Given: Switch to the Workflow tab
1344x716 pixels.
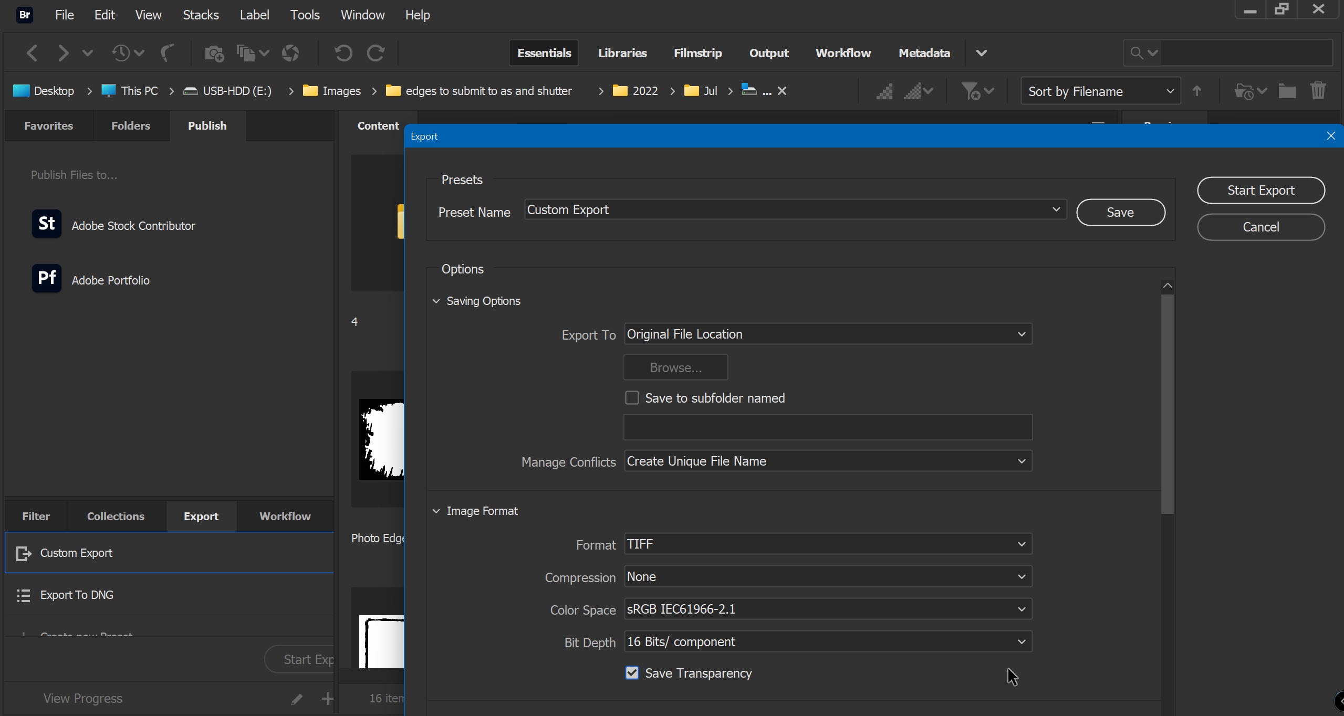Looking at the screenshot, I should 285,515.
